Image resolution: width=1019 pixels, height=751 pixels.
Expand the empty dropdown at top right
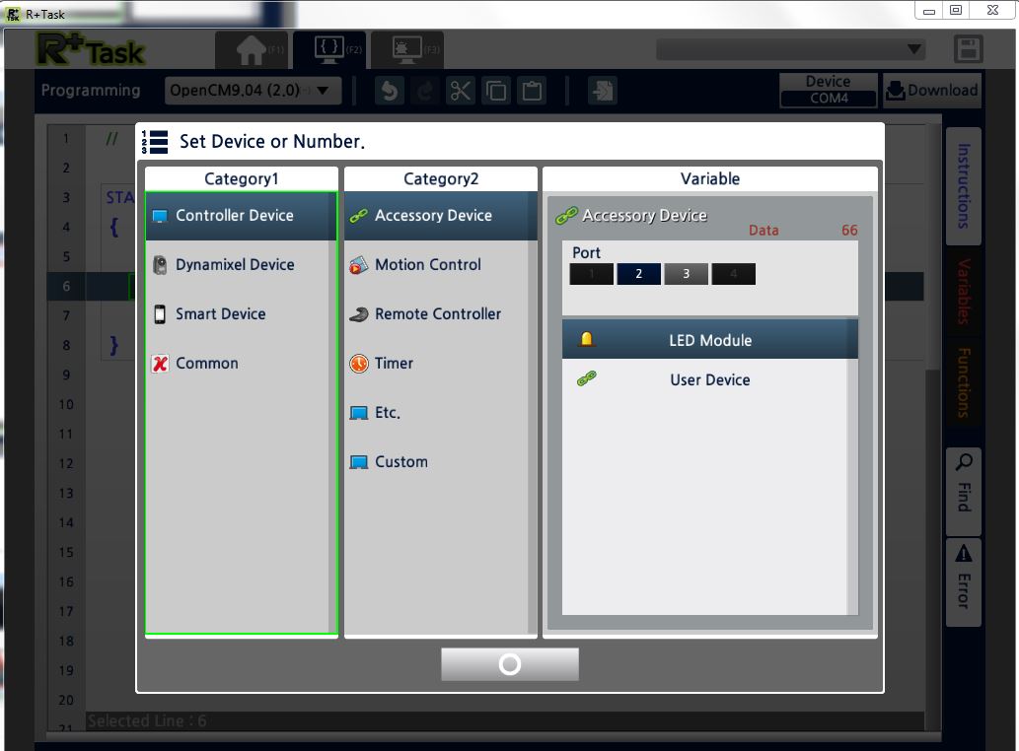pyautogui.click(x=791, y=49)
